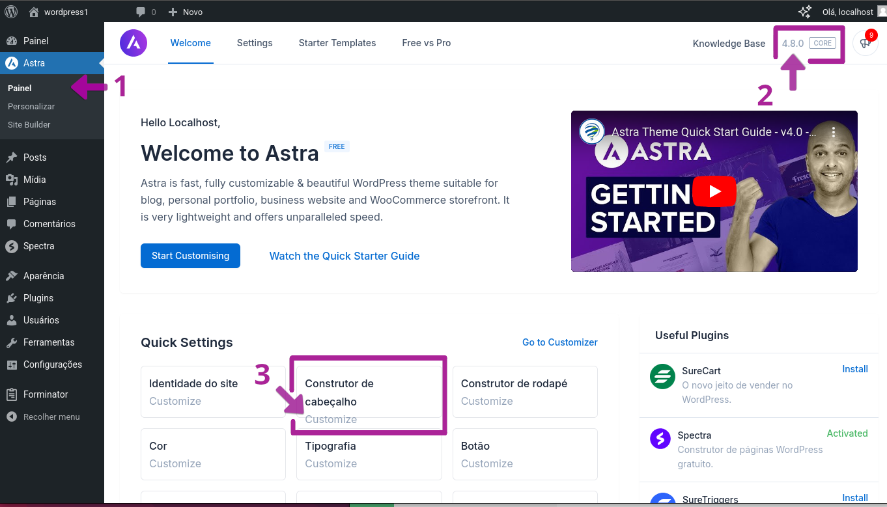Switch to the Welcome tab
887x507 pixels.
(191, 43)
